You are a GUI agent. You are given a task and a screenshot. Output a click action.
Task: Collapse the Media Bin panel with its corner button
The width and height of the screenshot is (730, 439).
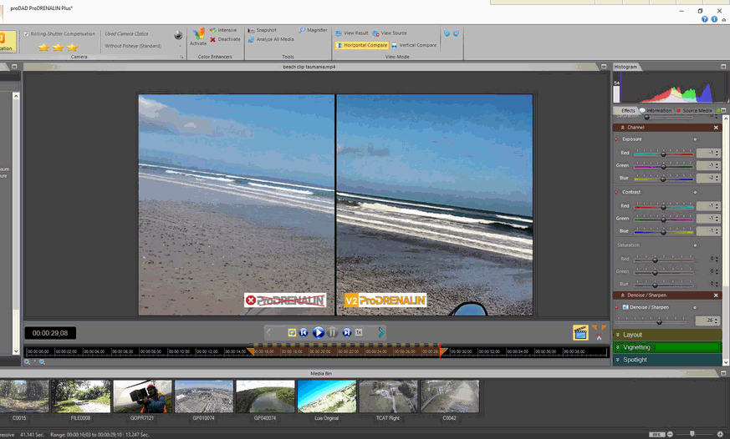pyautogui.click(x=723, y=373)
